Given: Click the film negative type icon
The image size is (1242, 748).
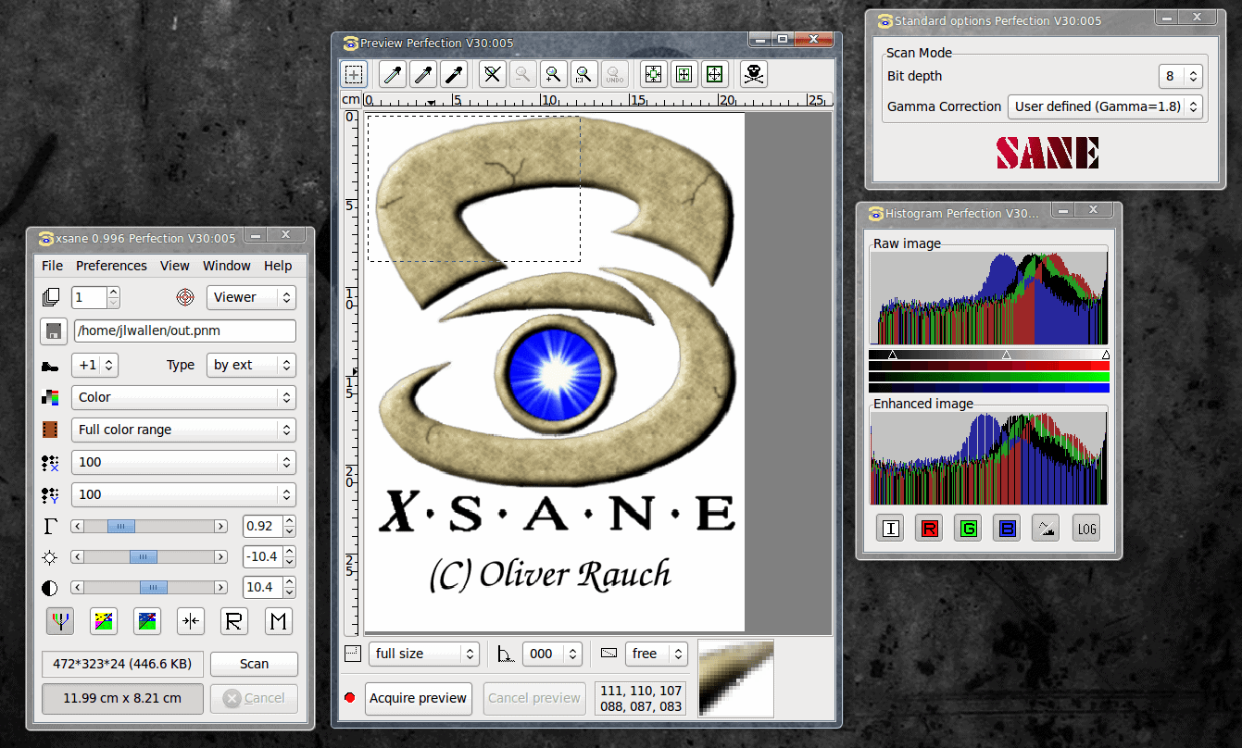Looking at the screenshot, I should [50, 430].
